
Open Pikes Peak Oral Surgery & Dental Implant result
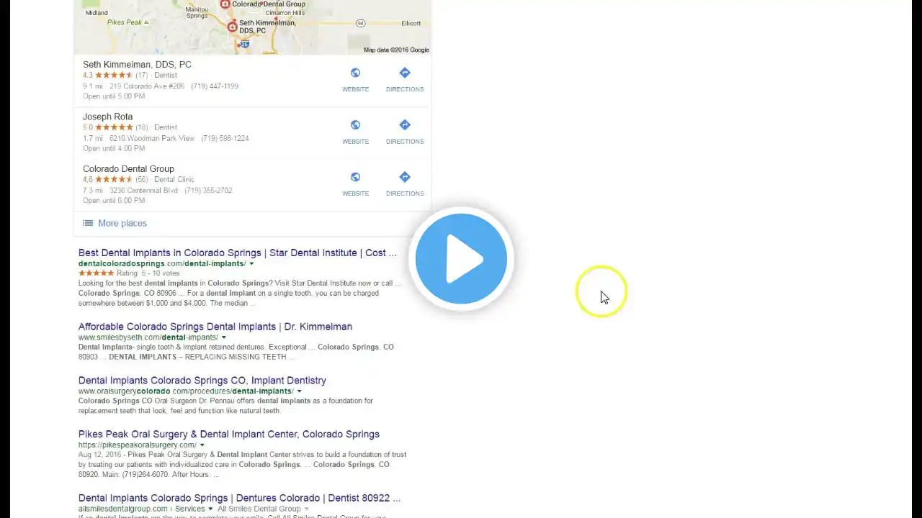(x=229, y=434)
